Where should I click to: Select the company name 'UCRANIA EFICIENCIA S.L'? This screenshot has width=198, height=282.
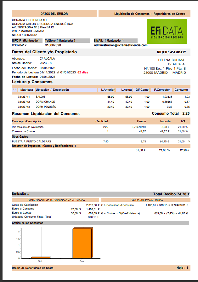30,20
